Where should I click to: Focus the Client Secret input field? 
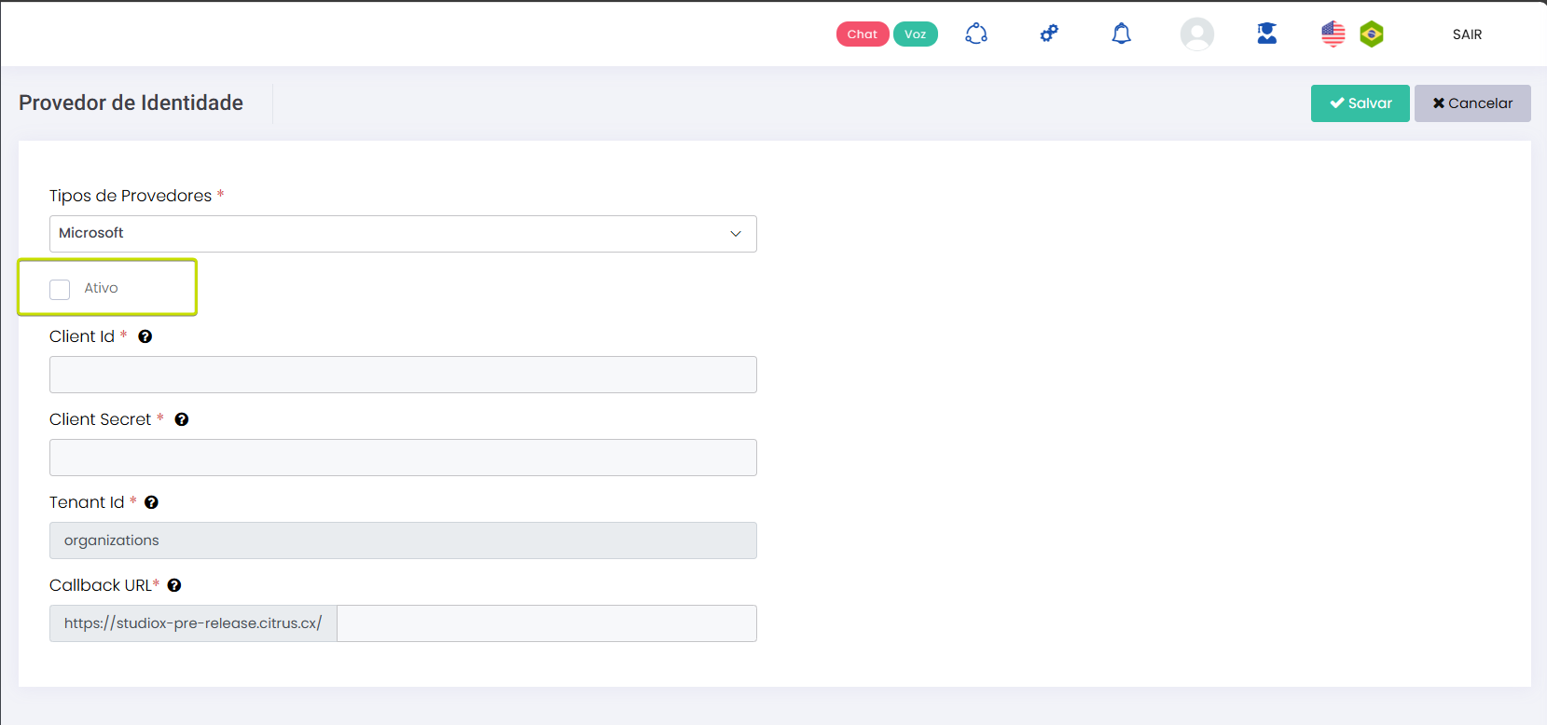[x=403, y=458]
